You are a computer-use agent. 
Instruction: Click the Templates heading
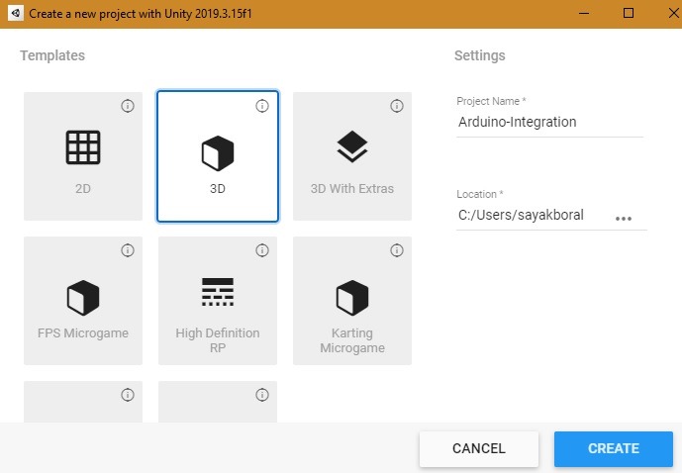[52, 55]
